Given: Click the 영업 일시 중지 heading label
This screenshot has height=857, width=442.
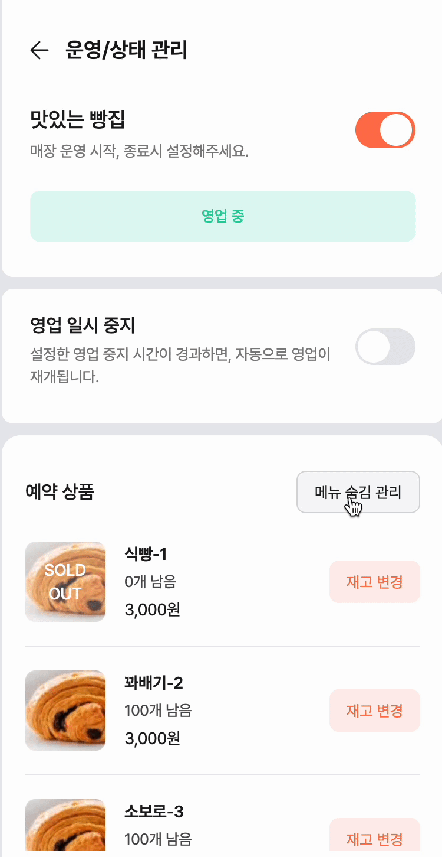Looking at the screenshot, I should 83,325.
